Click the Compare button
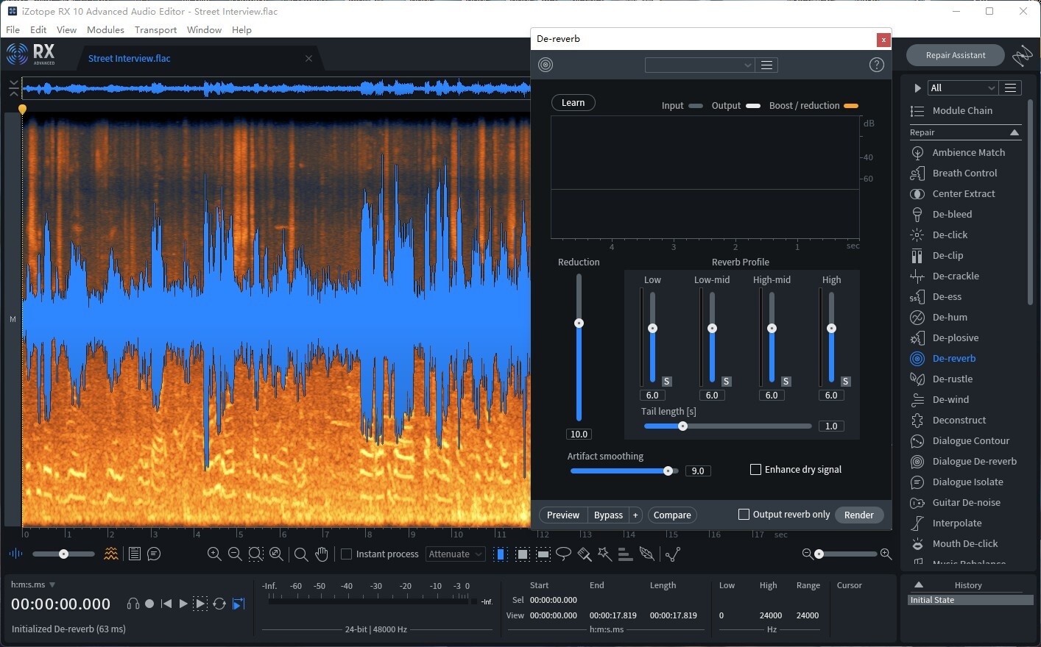This screenshot has height=647, width=1041. 672,515
